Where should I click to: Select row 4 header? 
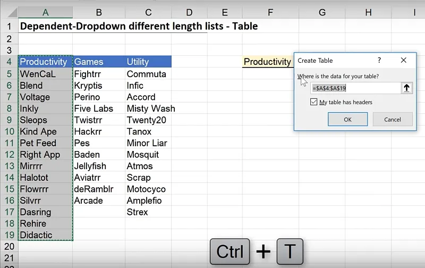click(8, 62)
